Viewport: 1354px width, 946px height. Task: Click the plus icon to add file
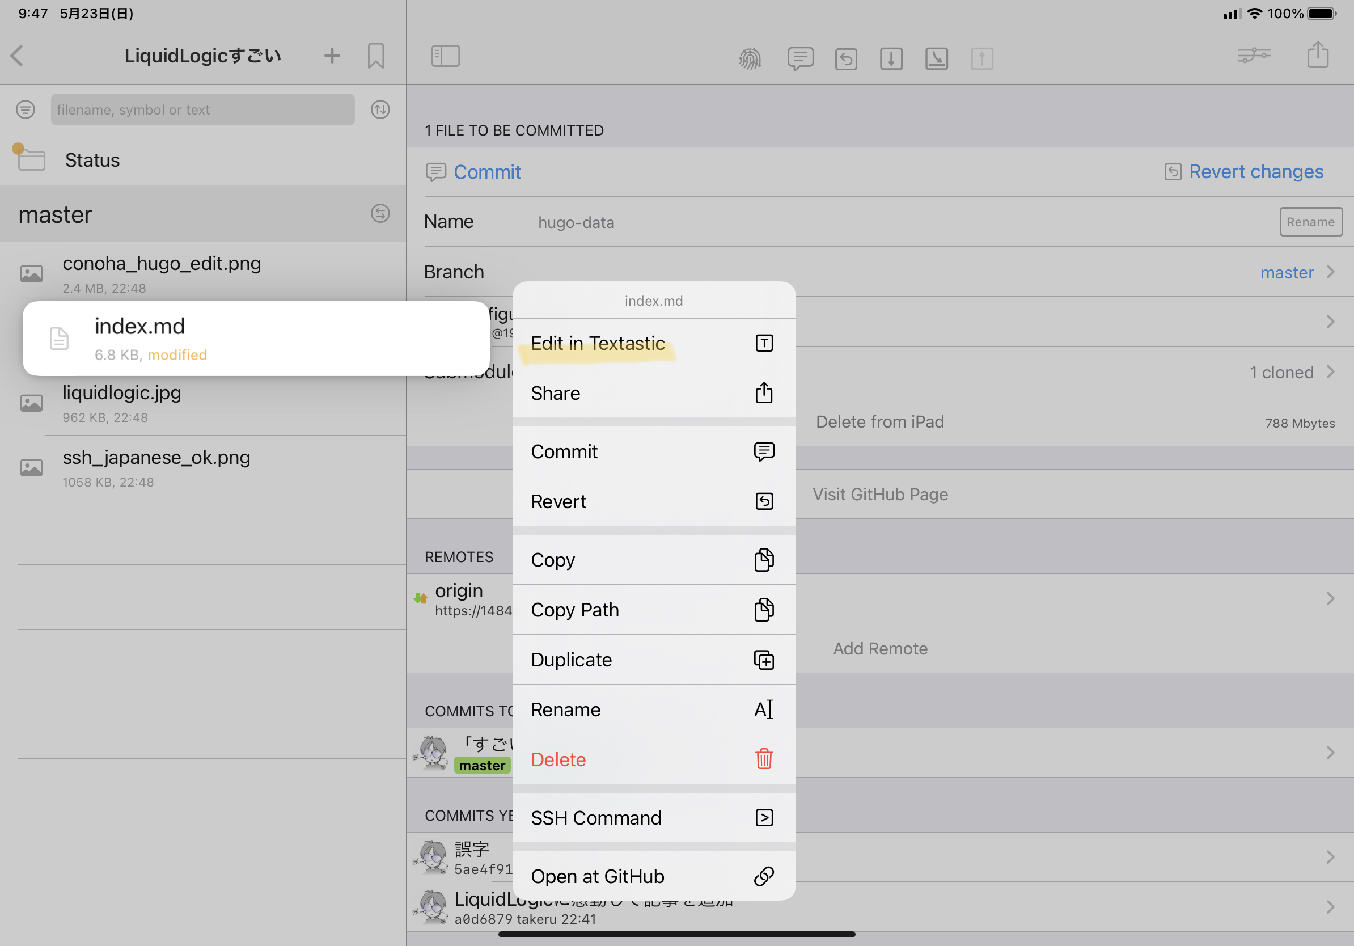[332, 56]
